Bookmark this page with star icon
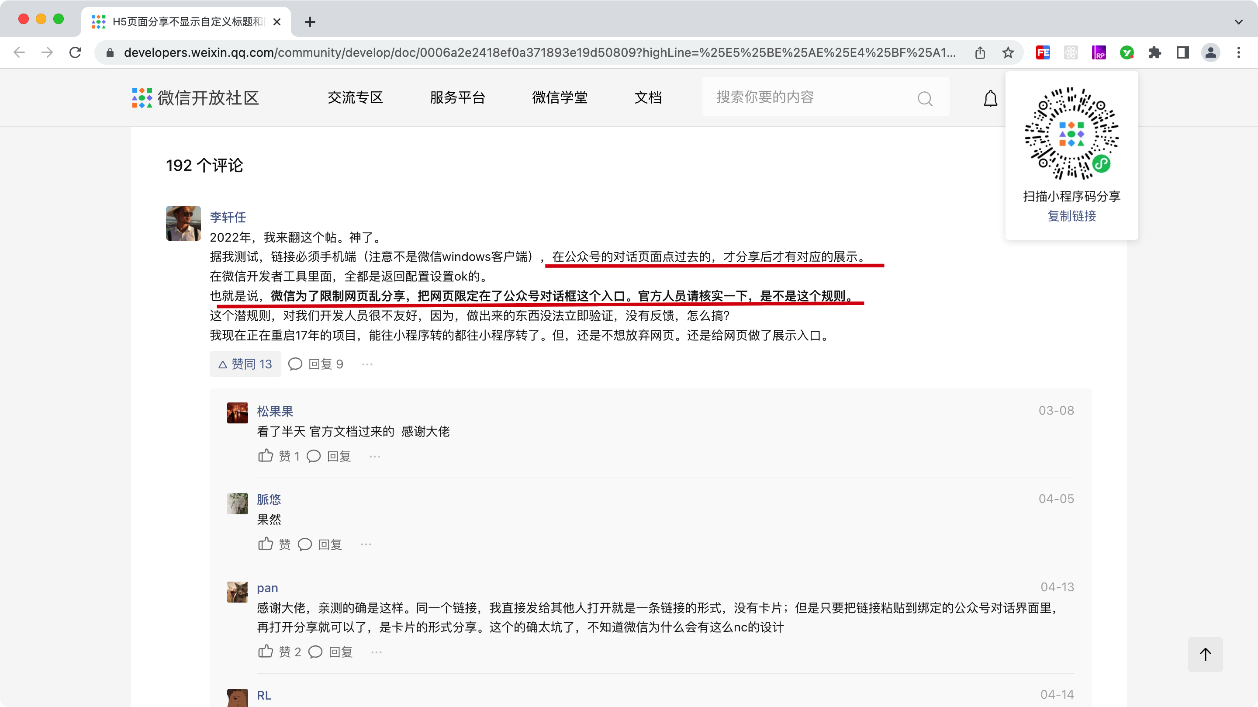Viewport: 1258px width, 707px height. 1008,53
